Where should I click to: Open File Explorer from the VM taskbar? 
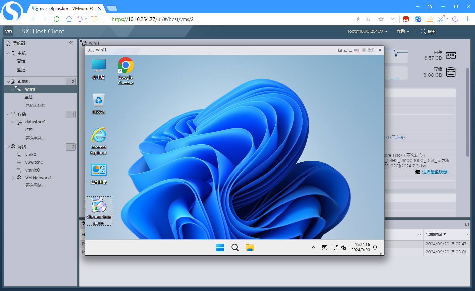point(250,247)
